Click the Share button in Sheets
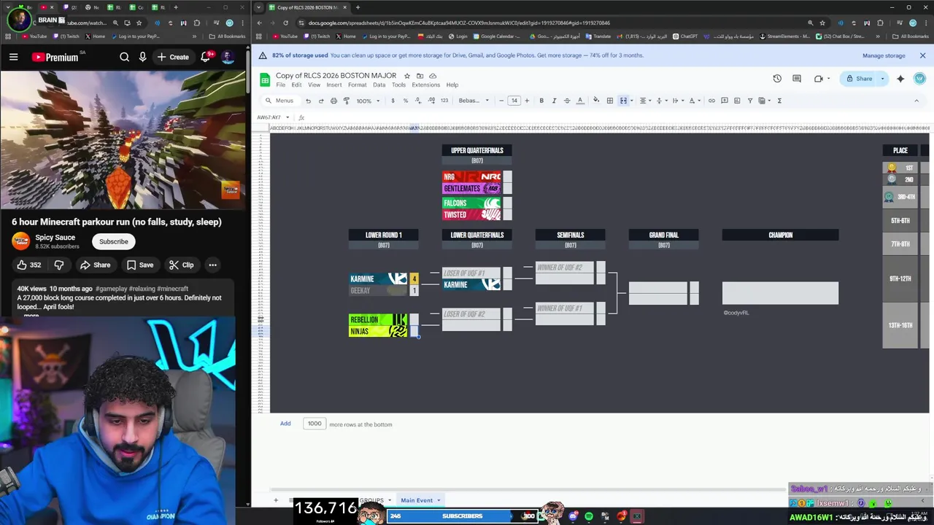Screen dimensions: 934x525 point(859,79)
